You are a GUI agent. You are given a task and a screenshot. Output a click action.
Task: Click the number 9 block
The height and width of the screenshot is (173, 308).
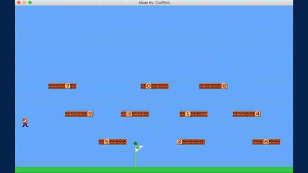[90, 114]
